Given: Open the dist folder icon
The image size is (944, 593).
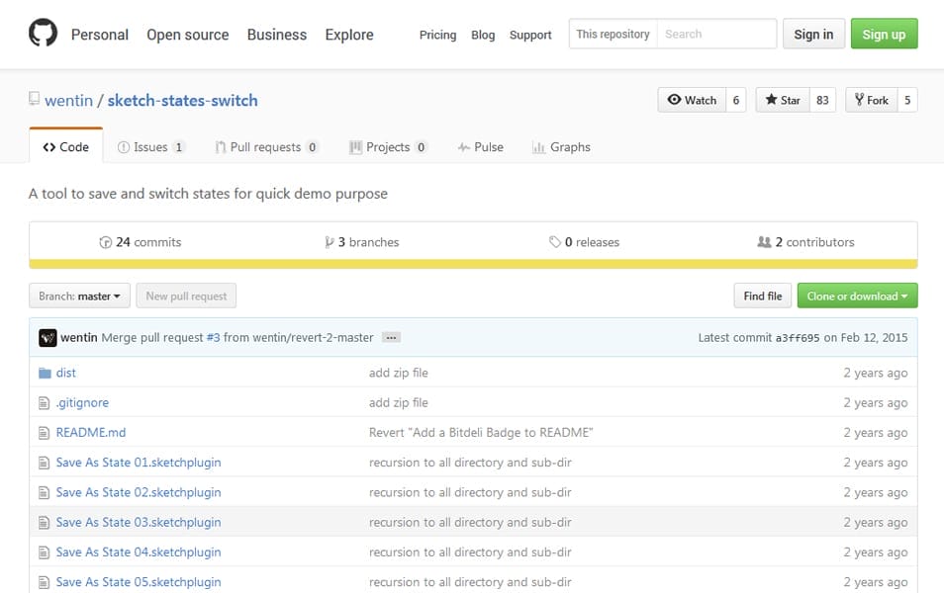Looking at the screenshot, I should [x=44, y=373].
